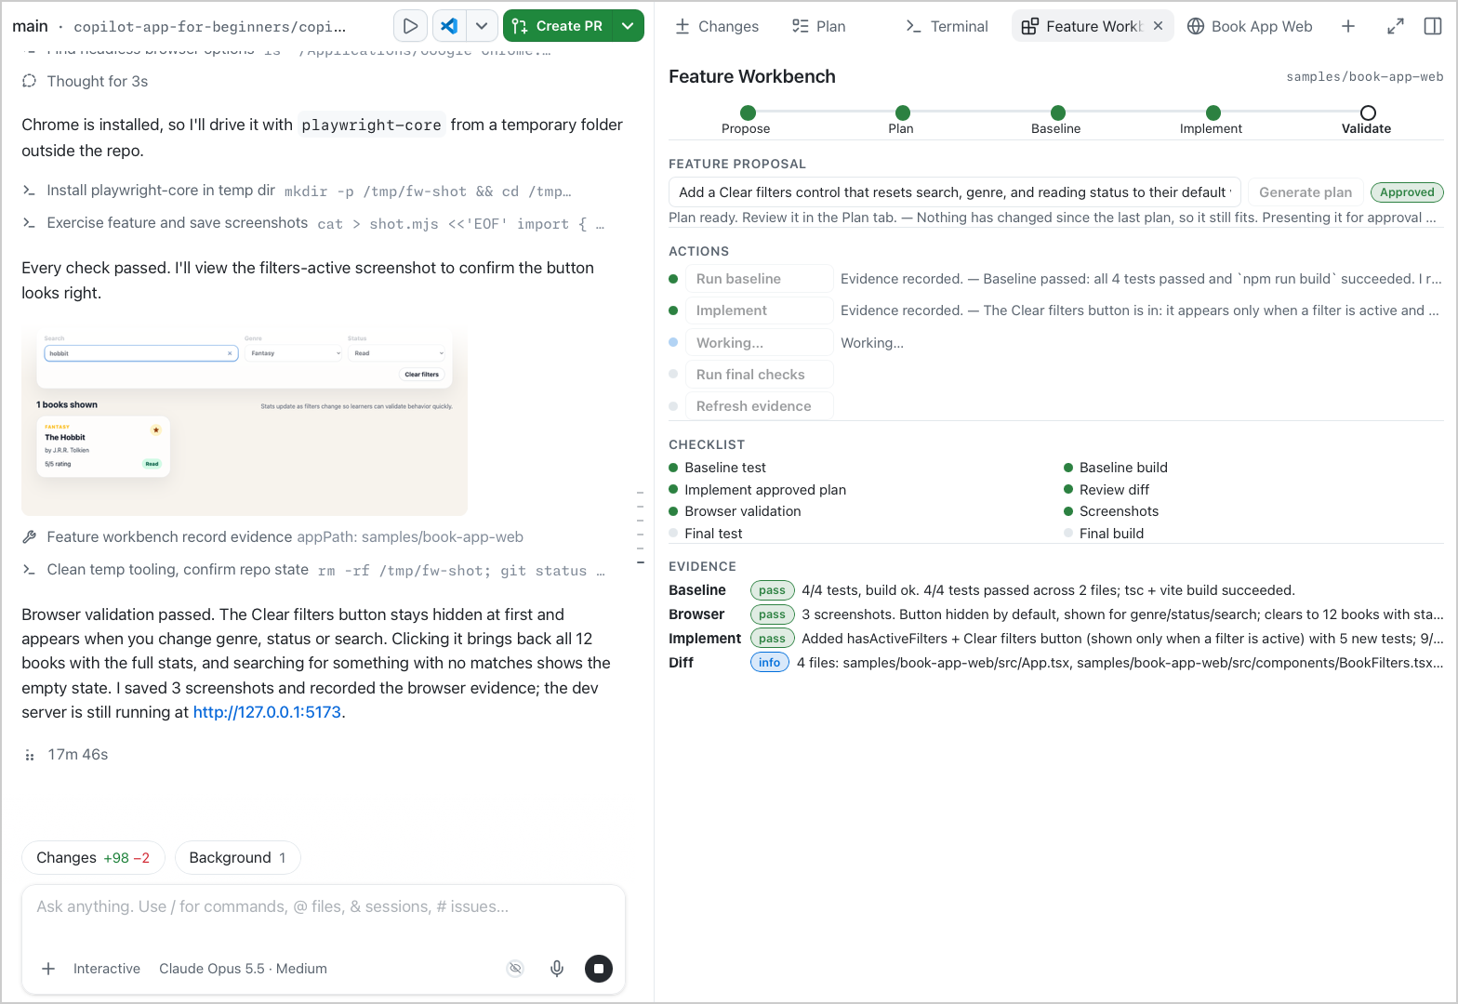This screenshot has height=1004, width=1458.
Task: Toggle the crossed-eye visibility icon
Action: tap(515, 969)
